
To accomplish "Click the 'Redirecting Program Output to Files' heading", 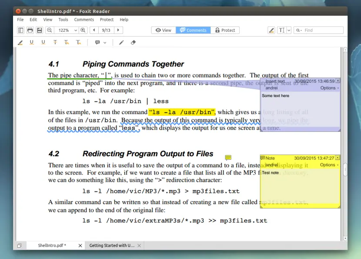I will click(148, 154).
